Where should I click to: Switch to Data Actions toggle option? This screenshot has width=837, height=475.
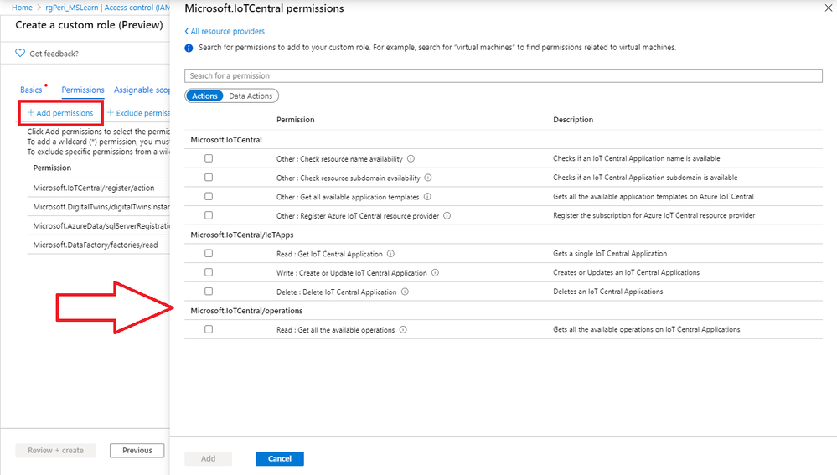tap(251, 96)
